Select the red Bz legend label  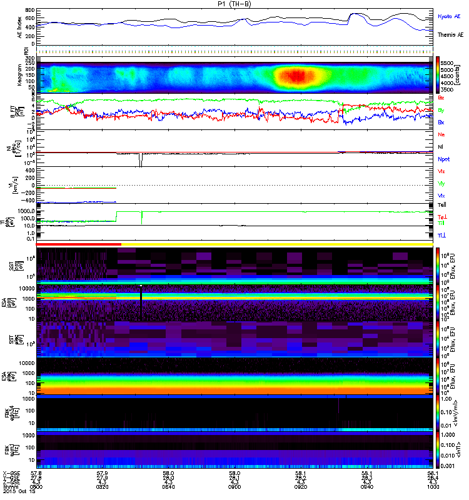(x=441, y=98)
